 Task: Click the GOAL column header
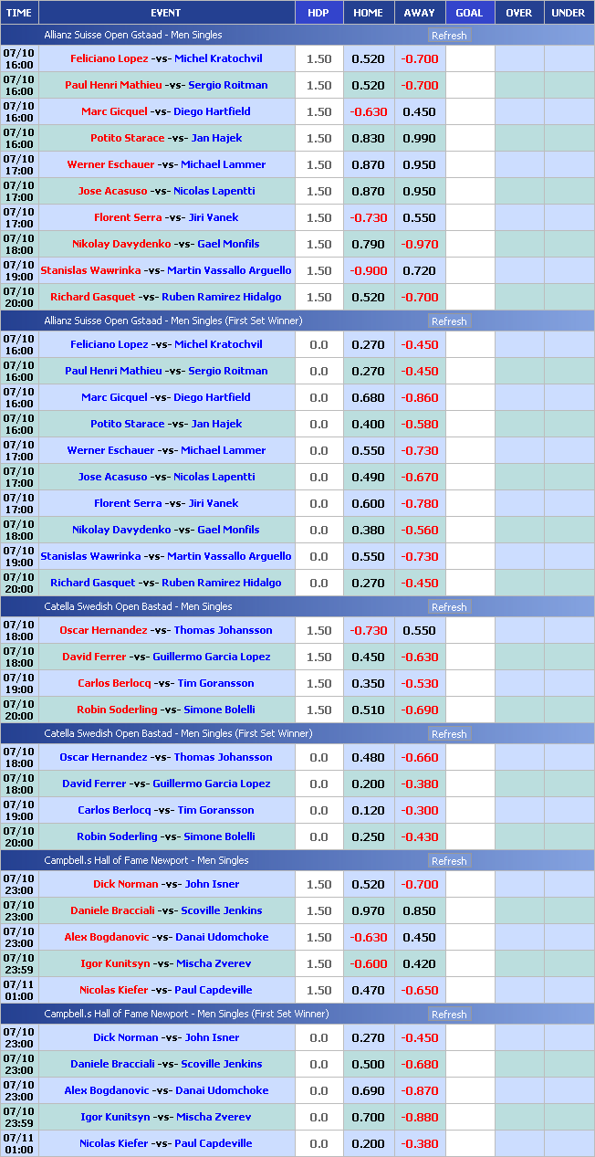469,13
